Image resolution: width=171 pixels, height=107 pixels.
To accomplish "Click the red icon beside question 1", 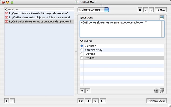I will (x=6, y=13).
